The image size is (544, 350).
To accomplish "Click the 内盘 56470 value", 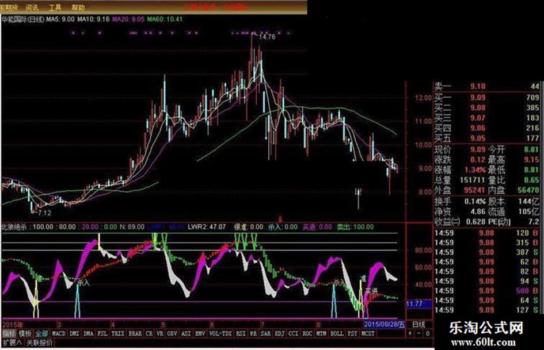I will [528, 190].
